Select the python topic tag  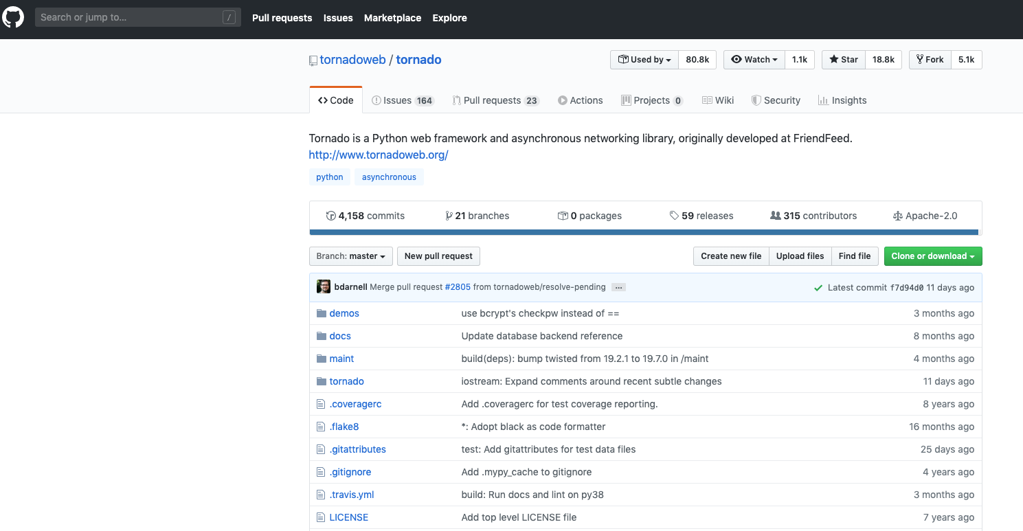point(330,177)
